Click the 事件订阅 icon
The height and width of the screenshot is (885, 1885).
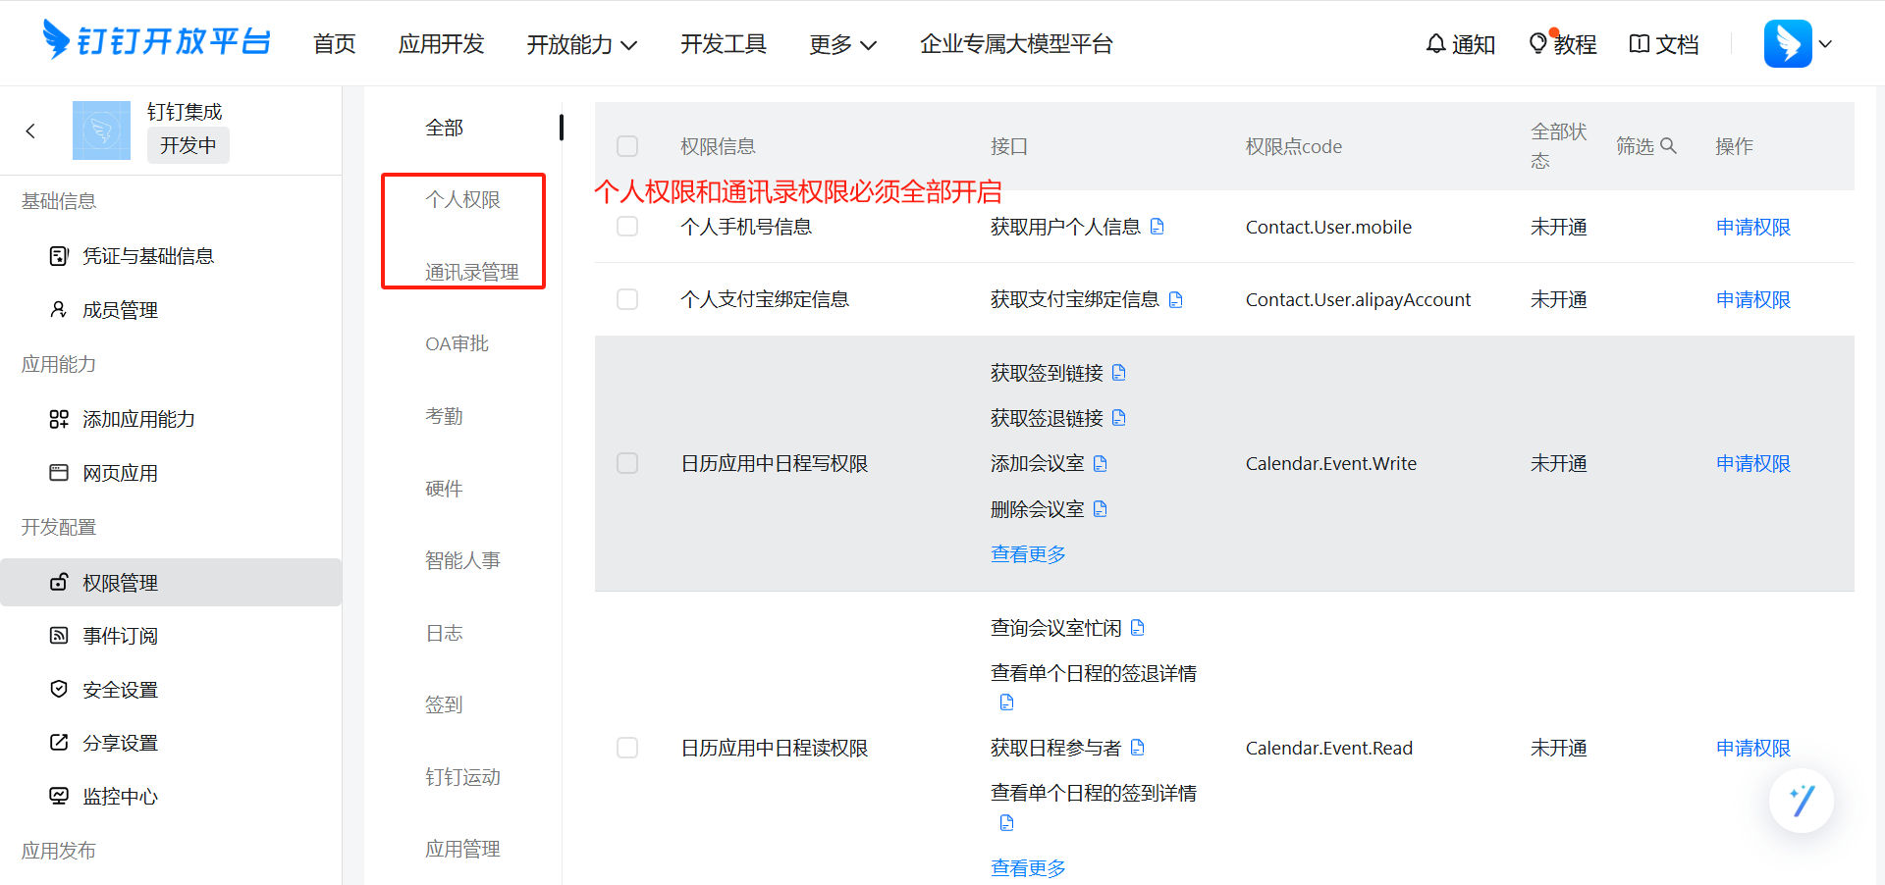coord(59,636)
